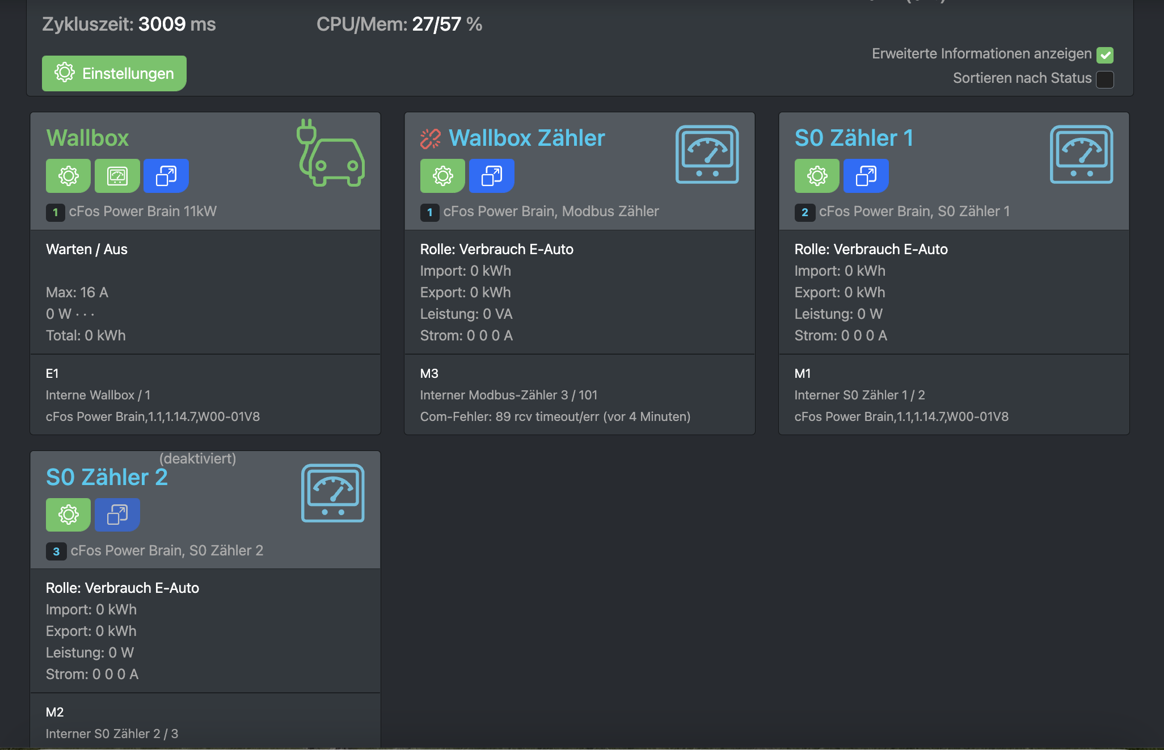
Task: Click the S0 Zähler 1 meter gauge icon
Action: coord(1082,154)
